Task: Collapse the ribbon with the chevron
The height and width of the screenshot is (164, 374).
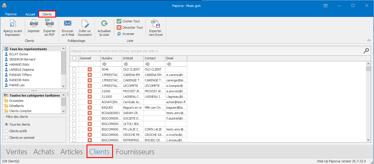Action: pos(369,40)
